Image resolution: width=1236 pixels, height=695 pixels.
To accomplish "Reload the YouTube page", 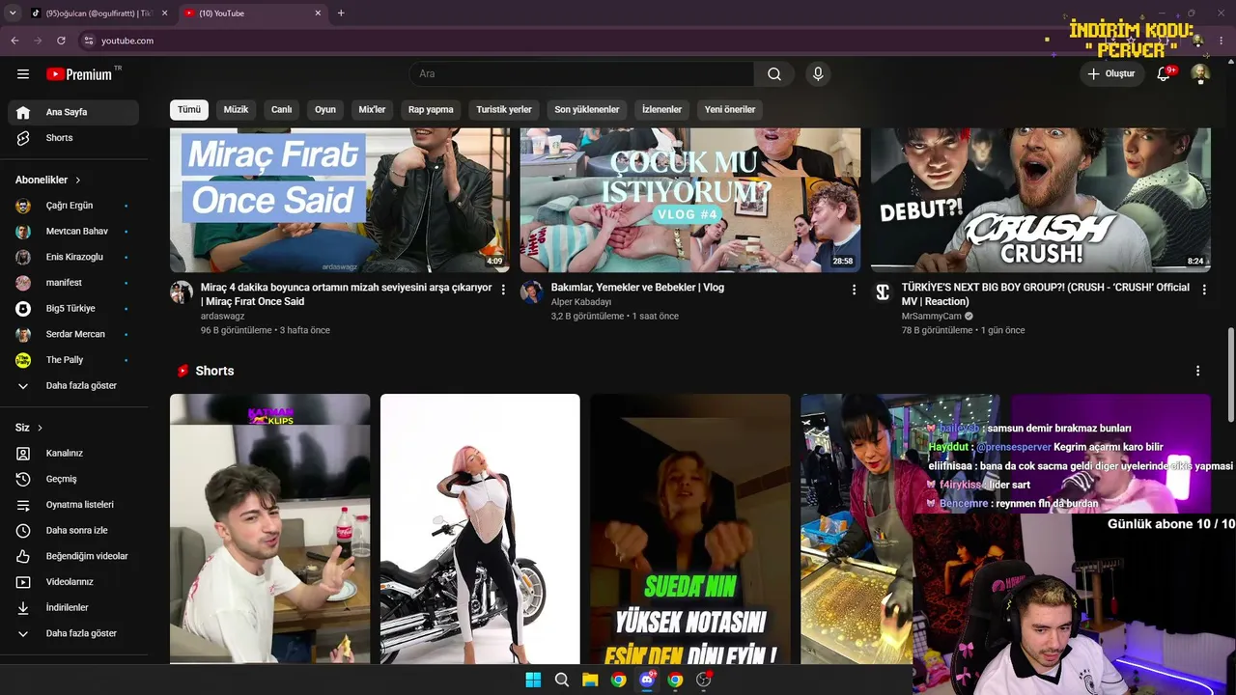I will (x=61, y=41).
